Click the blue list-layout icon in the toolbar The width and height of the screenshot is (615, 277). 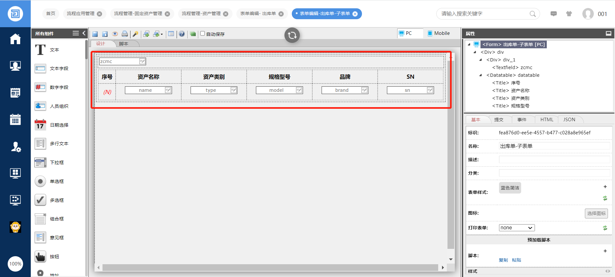[171, 34]
